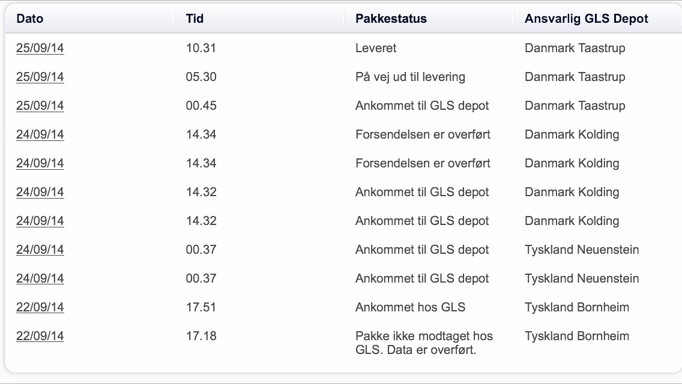Screen dimensions: 682x384
Task: Click the "Ankommet hos GLS" status
Action: click(x=410, y=308)
